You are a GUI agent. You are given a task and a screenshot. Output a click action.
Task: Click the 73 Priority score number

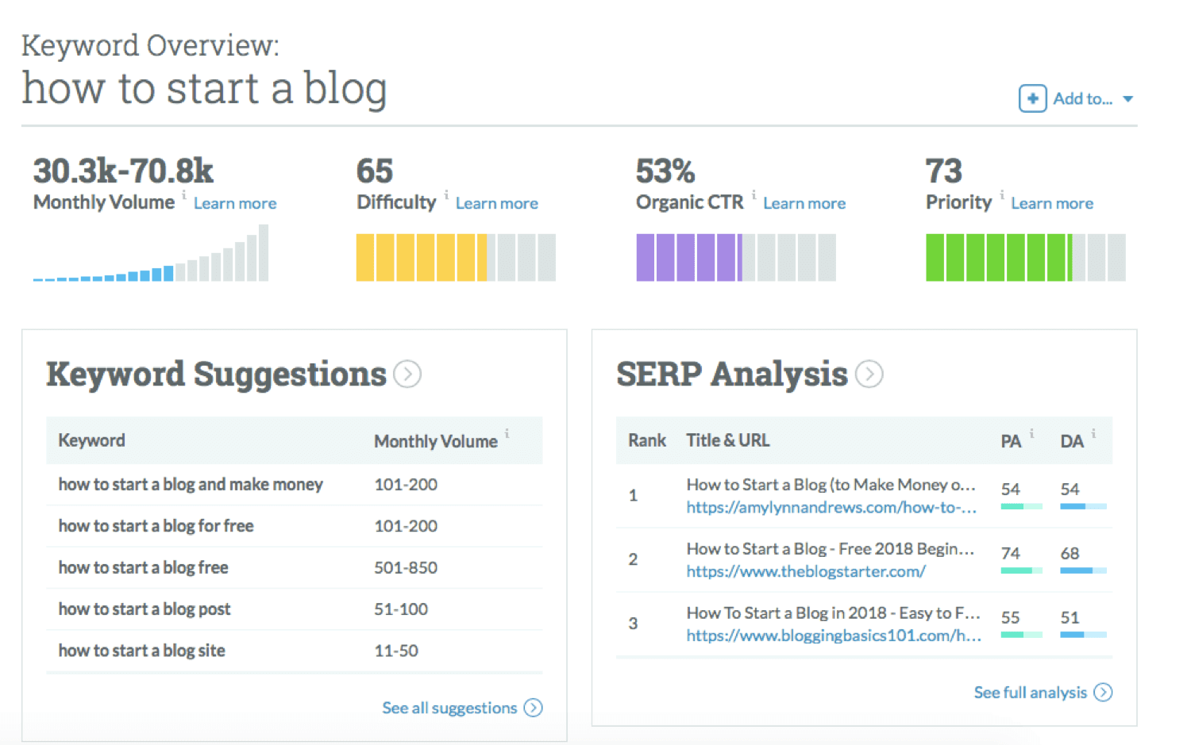click(944, 171)
